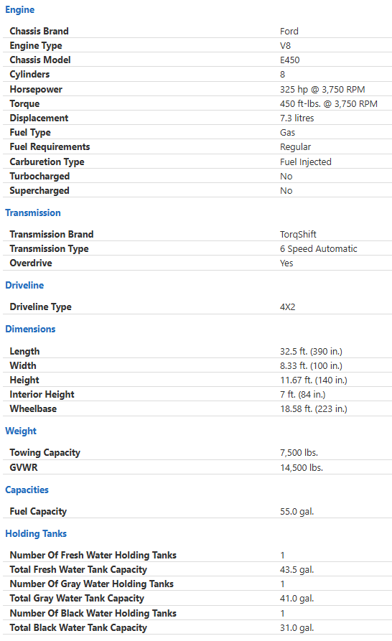Select the Transmission Brand TorqShift value

(298, 235)
